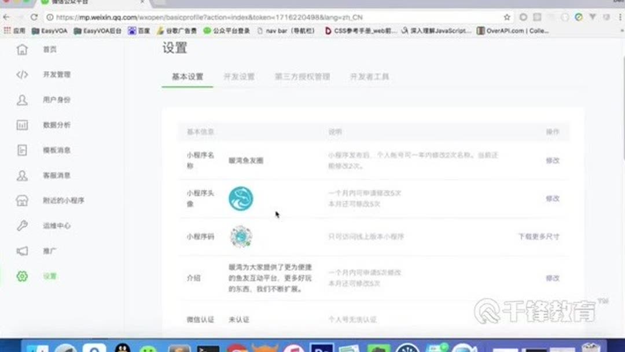Select the 开发管理 code icon in sidebar
This screenshot has width=625, height=352.
22,75
